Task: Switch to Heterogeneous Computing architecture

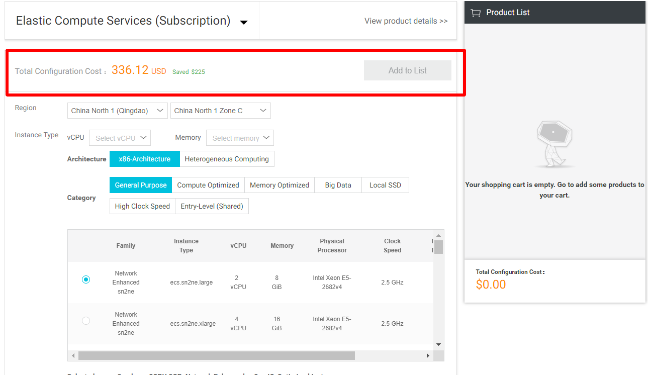Action: tap(227, 158)
